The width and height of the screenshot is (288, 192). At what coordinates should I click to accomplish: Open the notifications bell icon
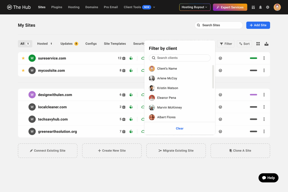pos(260,7)
